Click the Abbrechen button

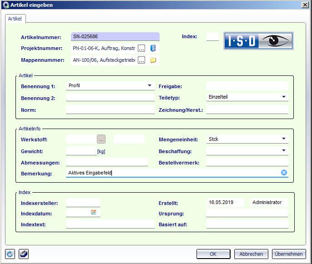[251, 254]
